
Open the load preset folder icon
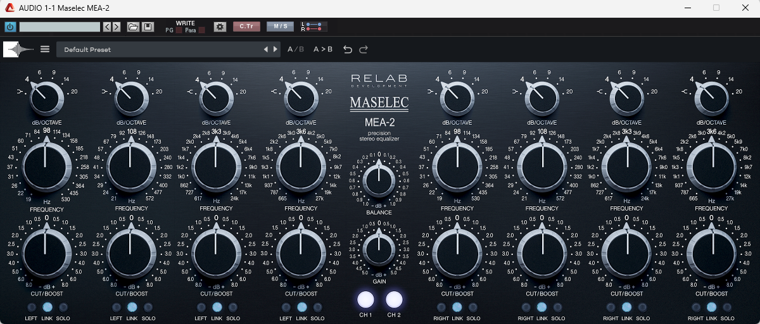point(132,27)
